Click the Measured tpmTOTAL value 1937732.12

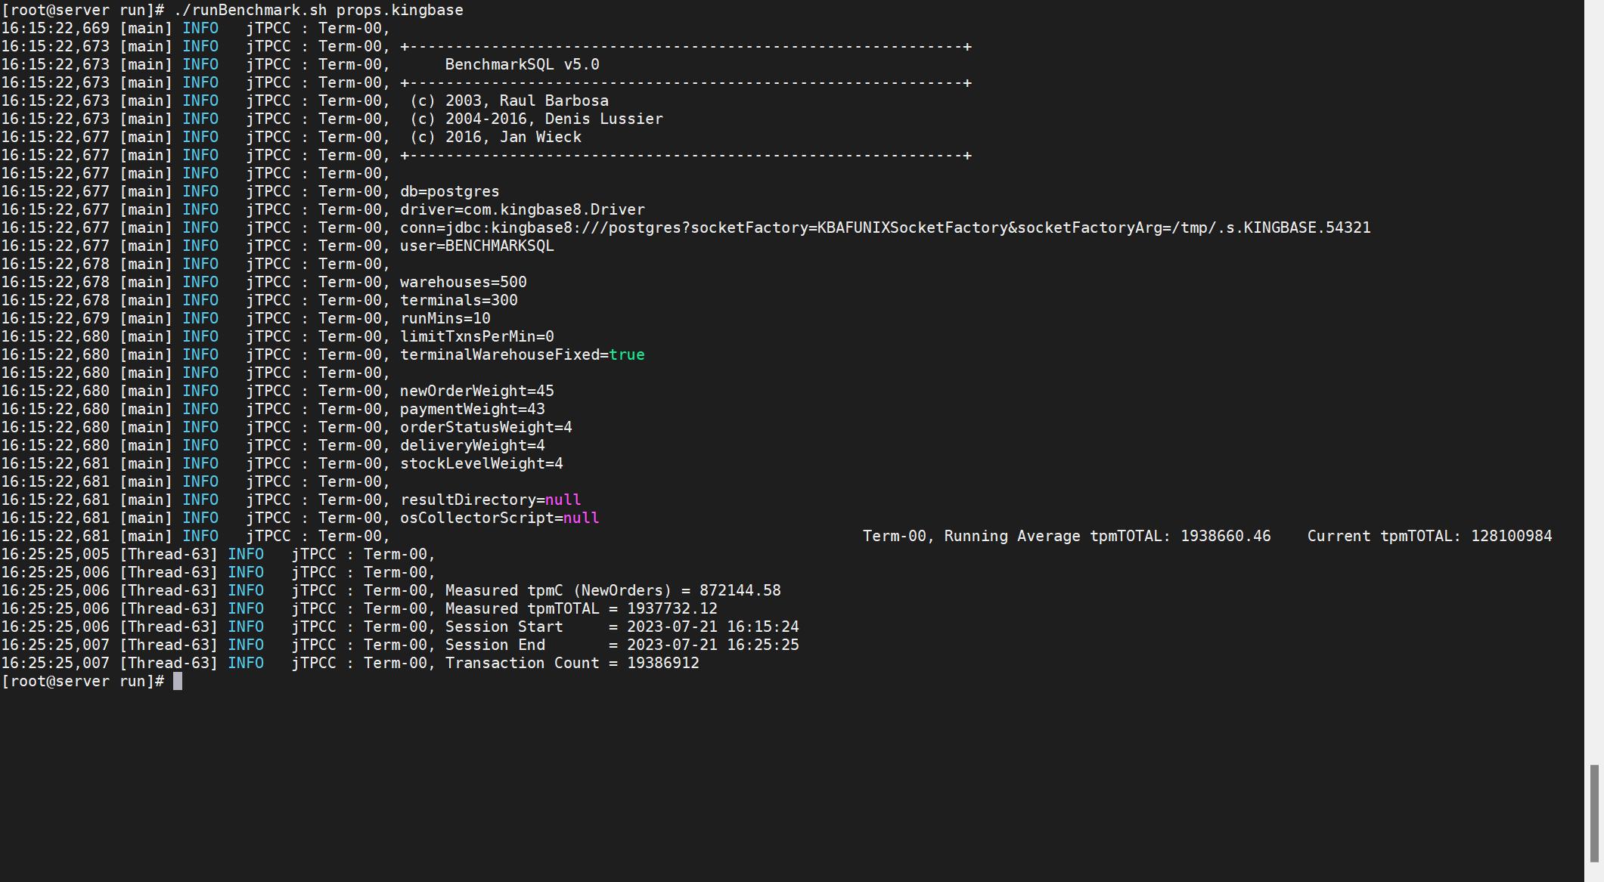click(x=672, y=608)
